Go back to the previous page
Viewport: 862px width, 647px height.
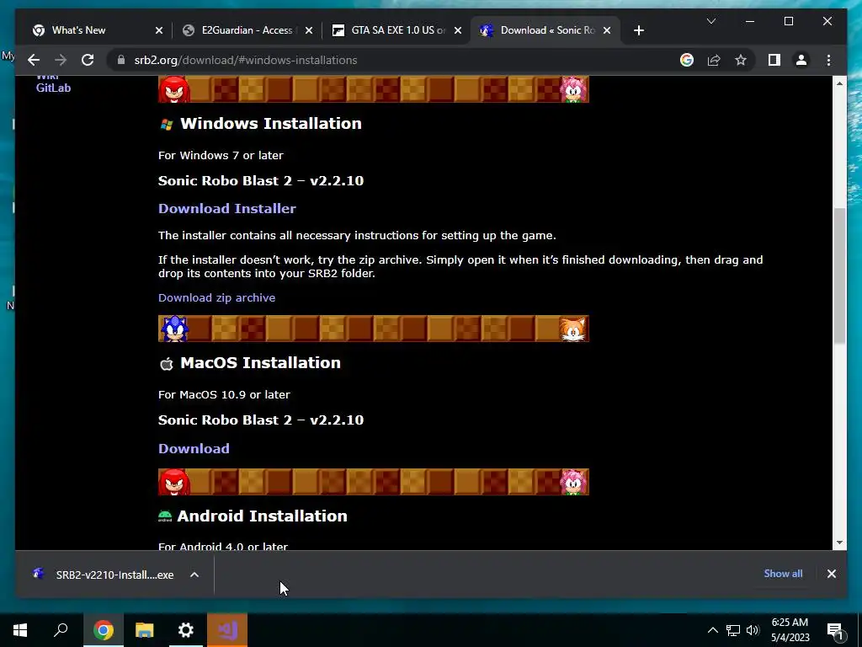point(34,60)
